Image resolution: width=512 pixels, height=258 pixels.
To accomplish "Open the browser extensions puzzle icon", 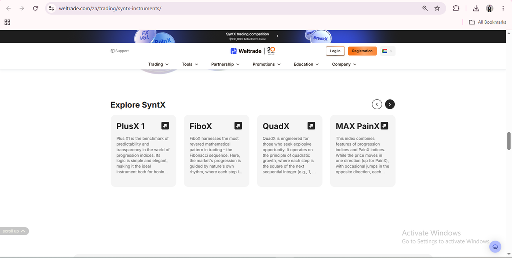I will [456, 9].
